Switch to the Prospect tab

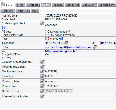click(x=33, y=5)
